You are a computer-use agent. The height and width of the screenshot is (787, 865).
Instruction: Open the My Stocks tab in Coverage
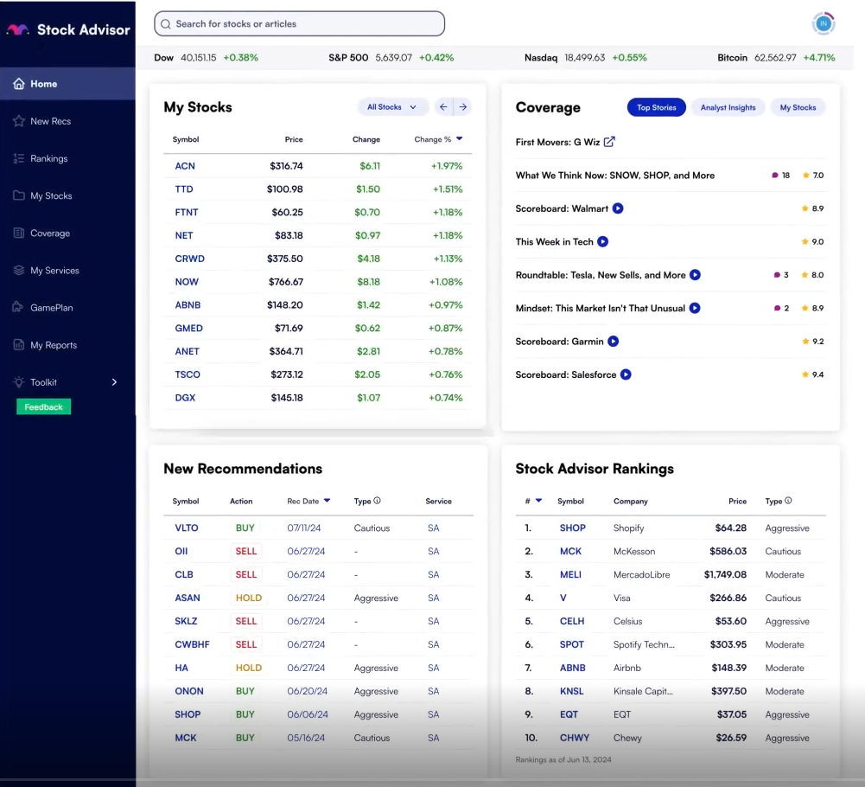(x=798, y=107)
